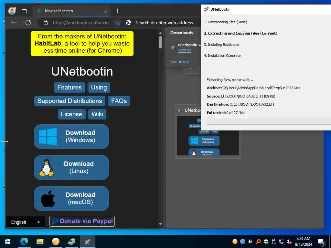Image resolution: width=331 pixels, height=248 pixels.
Task: Open the Wiki link
Action: (97, 114)
